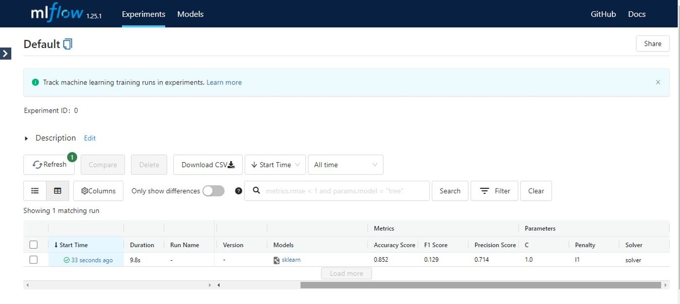The image size is (680, 304).
Task: Expand the Description section triangle
Action: coord(26,138)
